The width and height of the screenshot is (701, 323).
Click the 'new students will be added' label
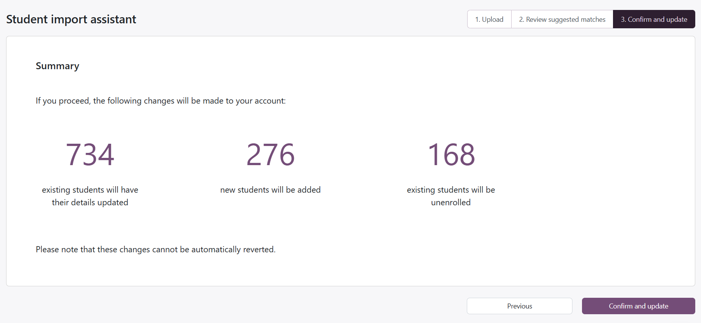pos(270,190)
